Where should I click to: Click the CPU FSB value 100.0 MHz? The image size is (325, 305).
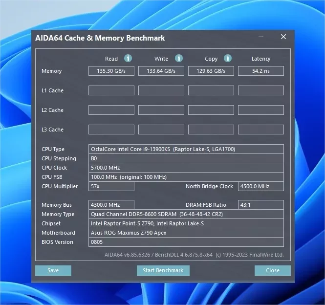click(x=186, y=177)
